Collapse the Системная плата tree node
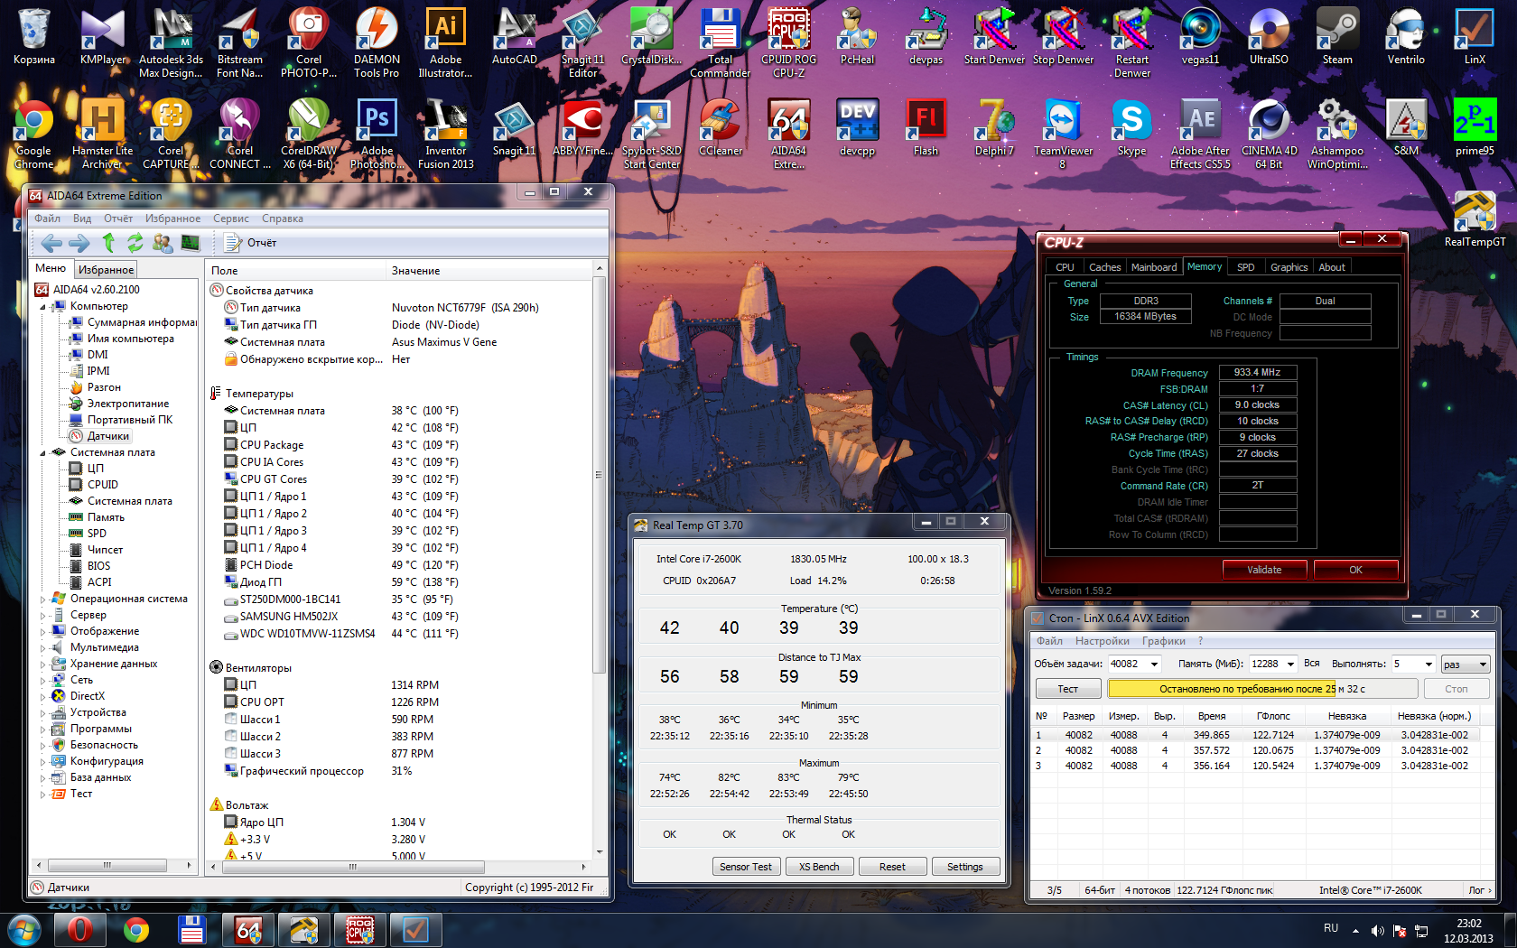 [42, 452]
